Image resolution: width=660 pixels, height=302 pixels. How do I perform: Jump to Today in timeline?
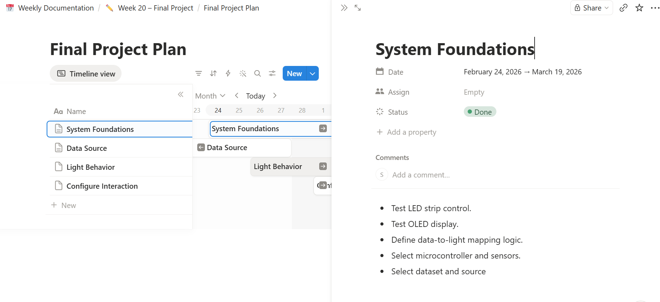click(255, 96)
